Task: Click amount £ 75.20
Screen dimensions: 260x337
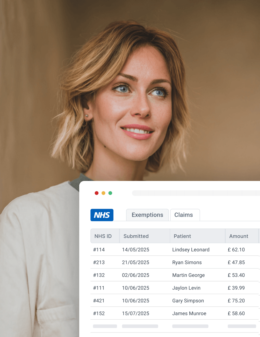Action: pos(236,301)
